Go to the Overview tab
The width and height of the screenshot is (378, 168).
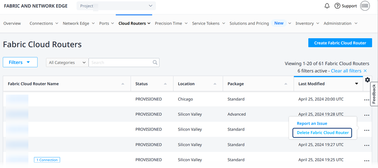[x=12, y=23]
